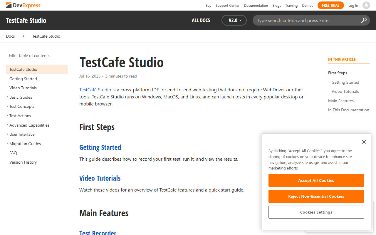
Task: Jump to First Steps in article nav
Action: click(x=338, y=73)
